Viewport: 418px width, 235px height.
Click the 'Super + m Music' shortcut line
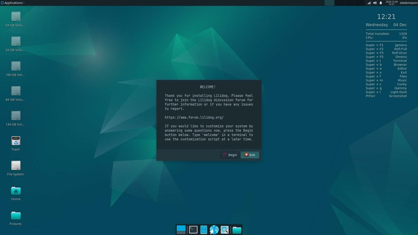[386, 80]
